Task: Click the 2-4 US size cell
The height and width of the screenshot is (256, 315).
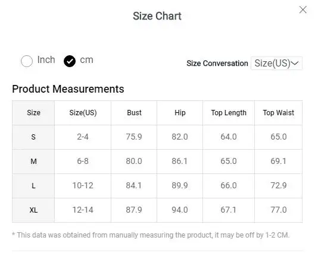Action: [83, 137]
